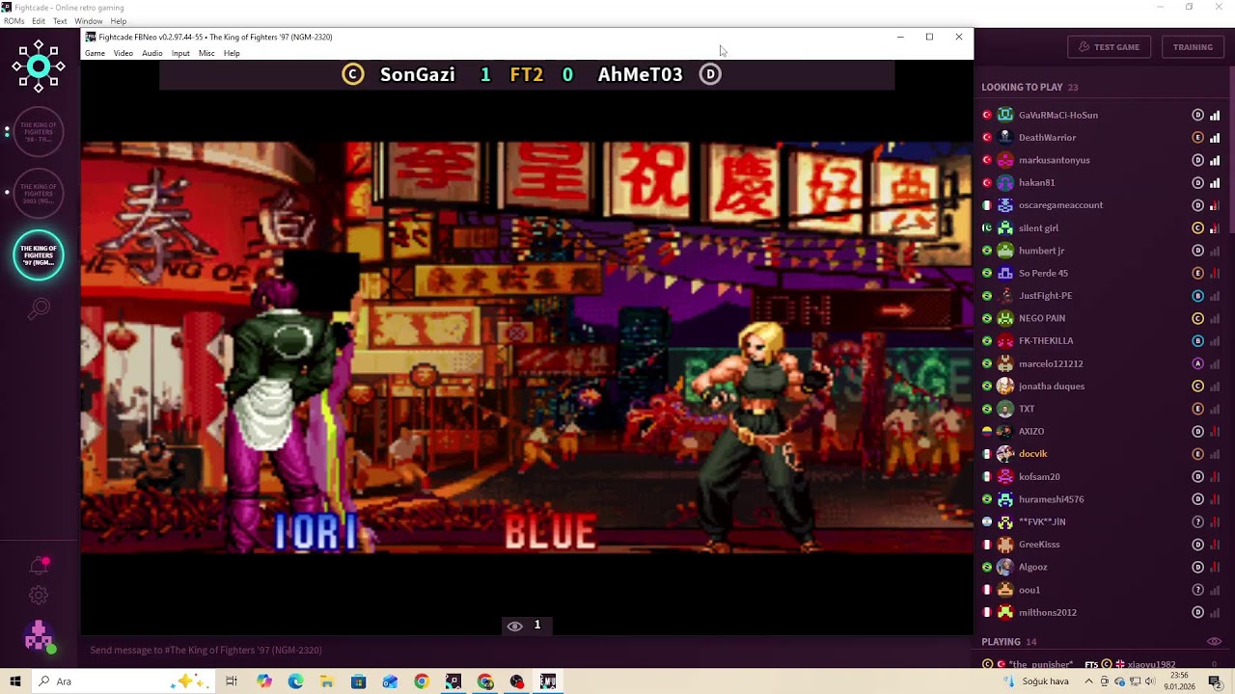Select the user 'TXT'
This screenshot has width=1235, height=694.
click(1027, 409)
